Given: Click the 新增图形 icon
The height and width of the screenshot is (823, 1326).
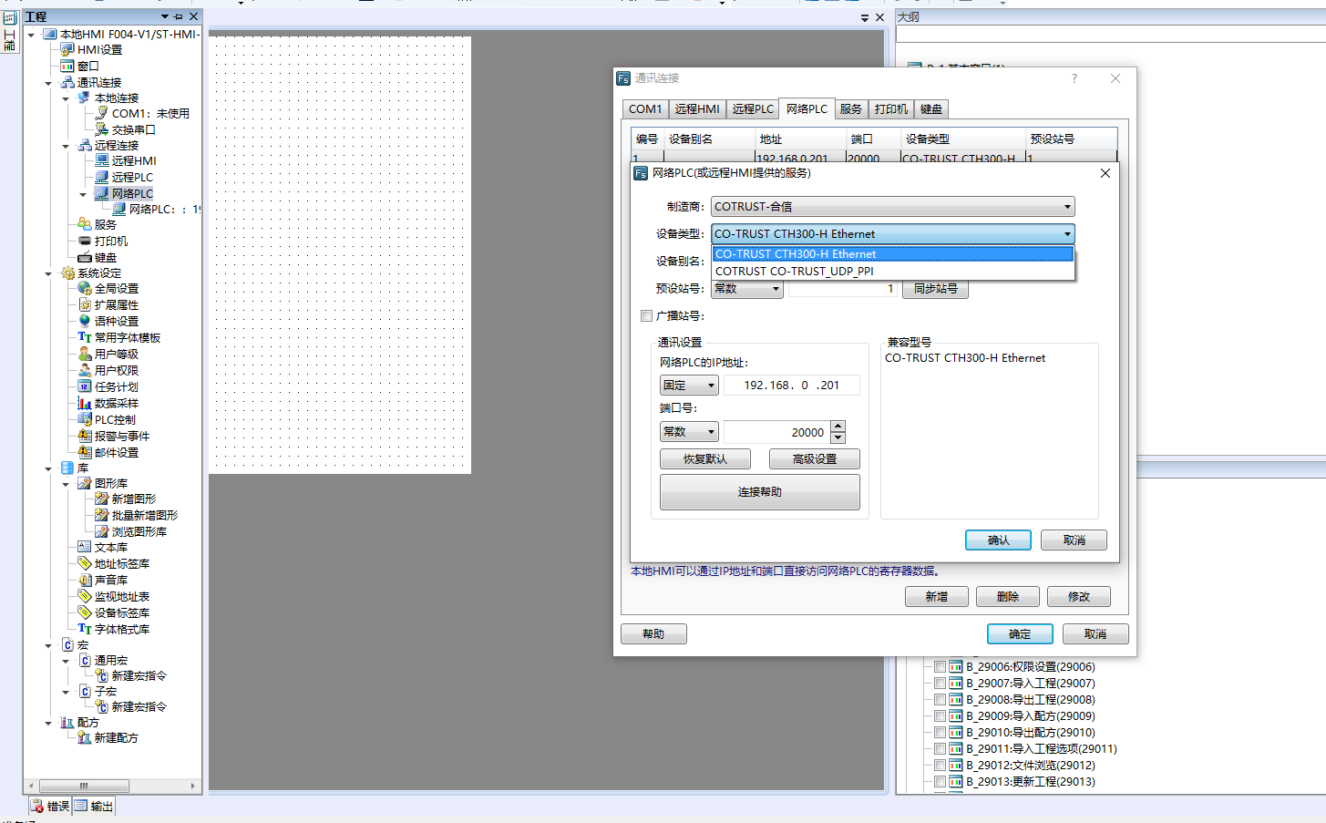Looking at the screenshot, I should tap(102, 499).
